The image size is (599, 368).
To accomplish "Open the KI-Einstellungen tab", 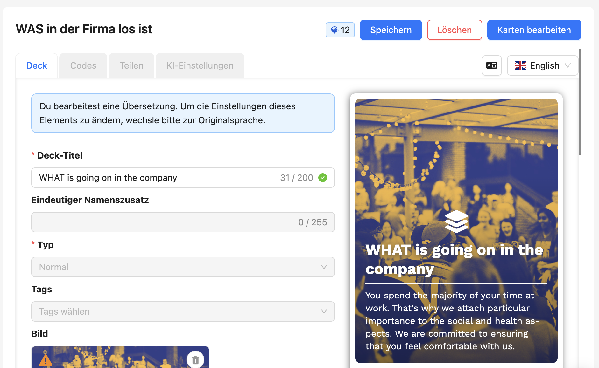I will tap(200, 65).
